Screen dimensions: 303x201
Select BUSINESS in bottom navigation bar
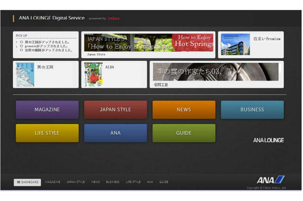coord(113,182)
